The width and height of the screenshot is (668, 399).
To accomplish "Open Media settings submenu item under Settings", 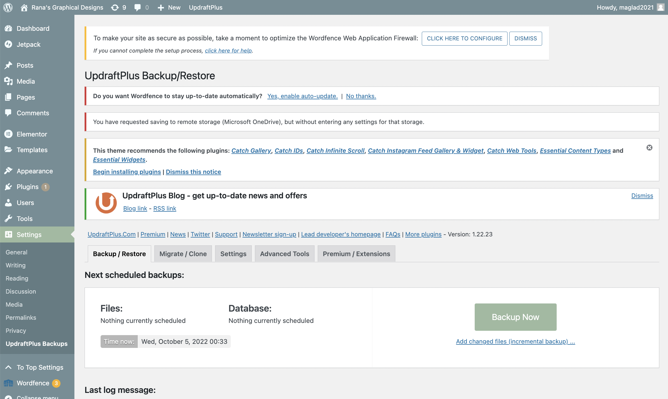I will (14, 305).
